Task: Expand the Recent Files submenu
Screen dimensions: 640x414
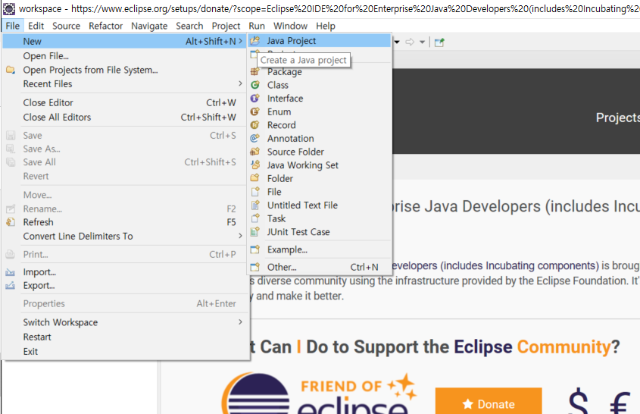Action: coord(240,83)
